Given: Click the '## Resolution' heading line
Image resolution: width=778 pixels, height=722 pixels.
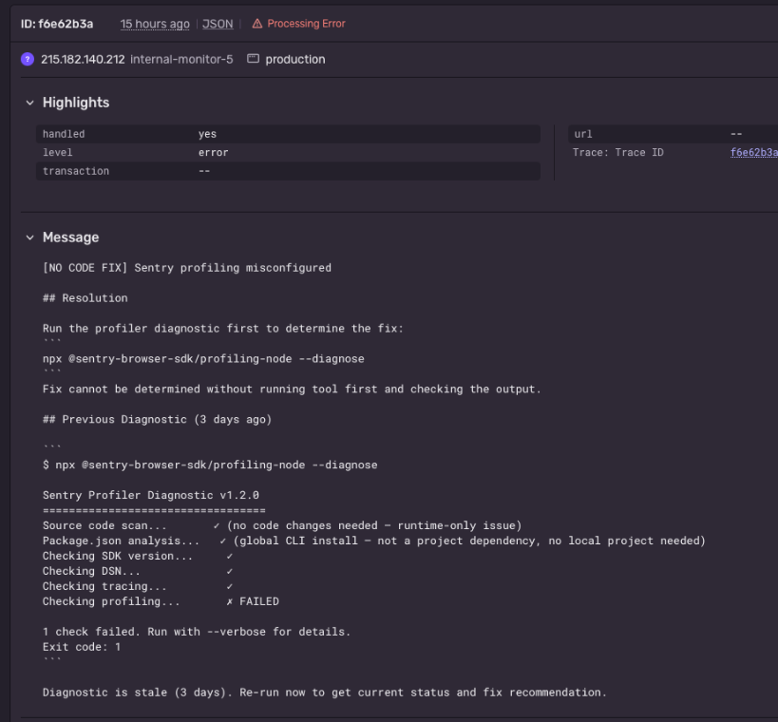Looking at the screenshot, I should 85,298.
